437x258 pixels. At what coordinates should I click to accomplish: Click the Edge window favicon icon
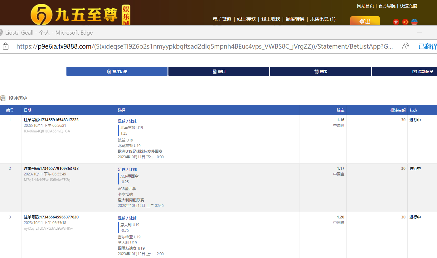(x=1, y=32)
